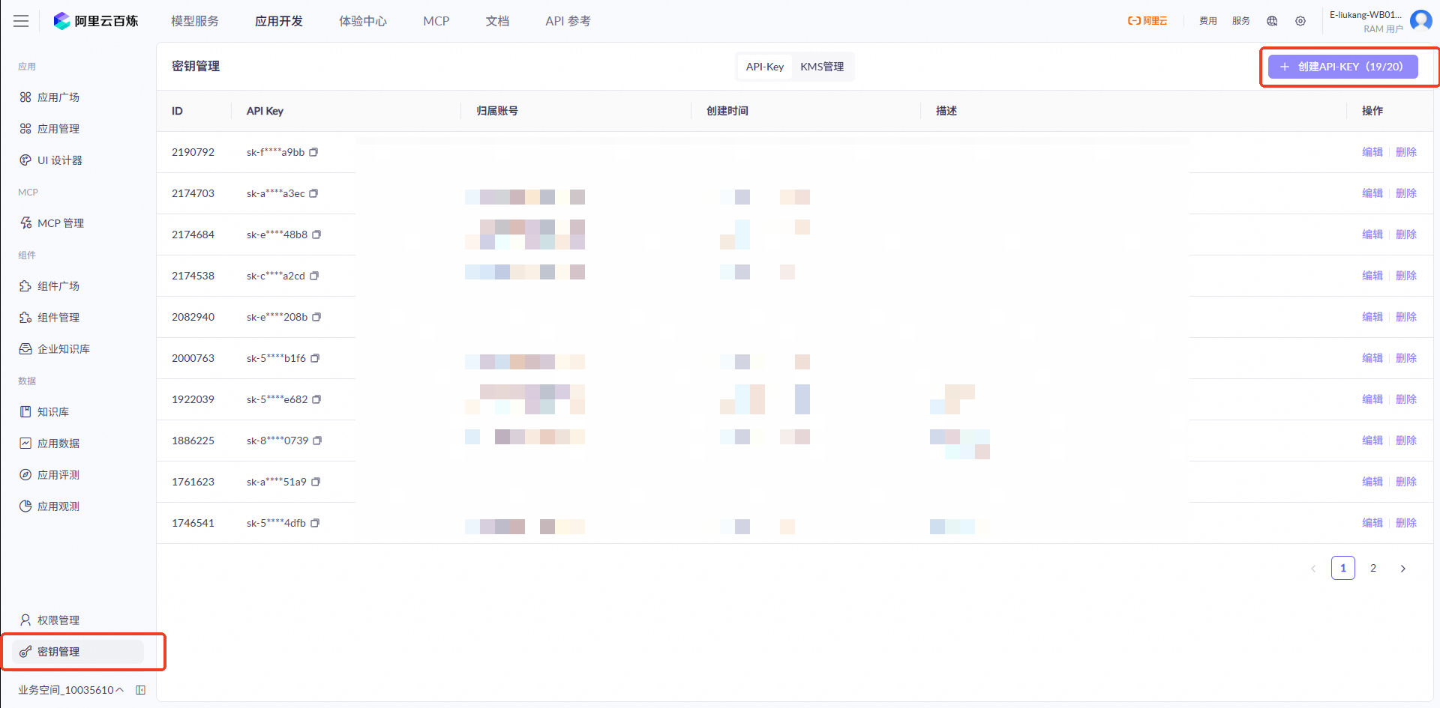The height and width of the screenshot is (708, 1440).
Task: Copy the API key sk-5****b1f6
Action: pyautogui.click(x=315, y=358)
